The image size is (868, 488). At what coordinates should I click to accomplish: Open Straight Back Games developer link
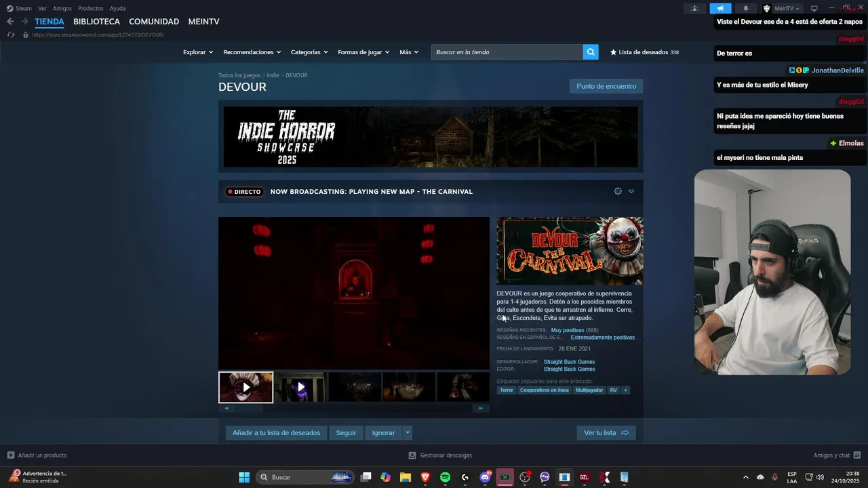point(569,362)
